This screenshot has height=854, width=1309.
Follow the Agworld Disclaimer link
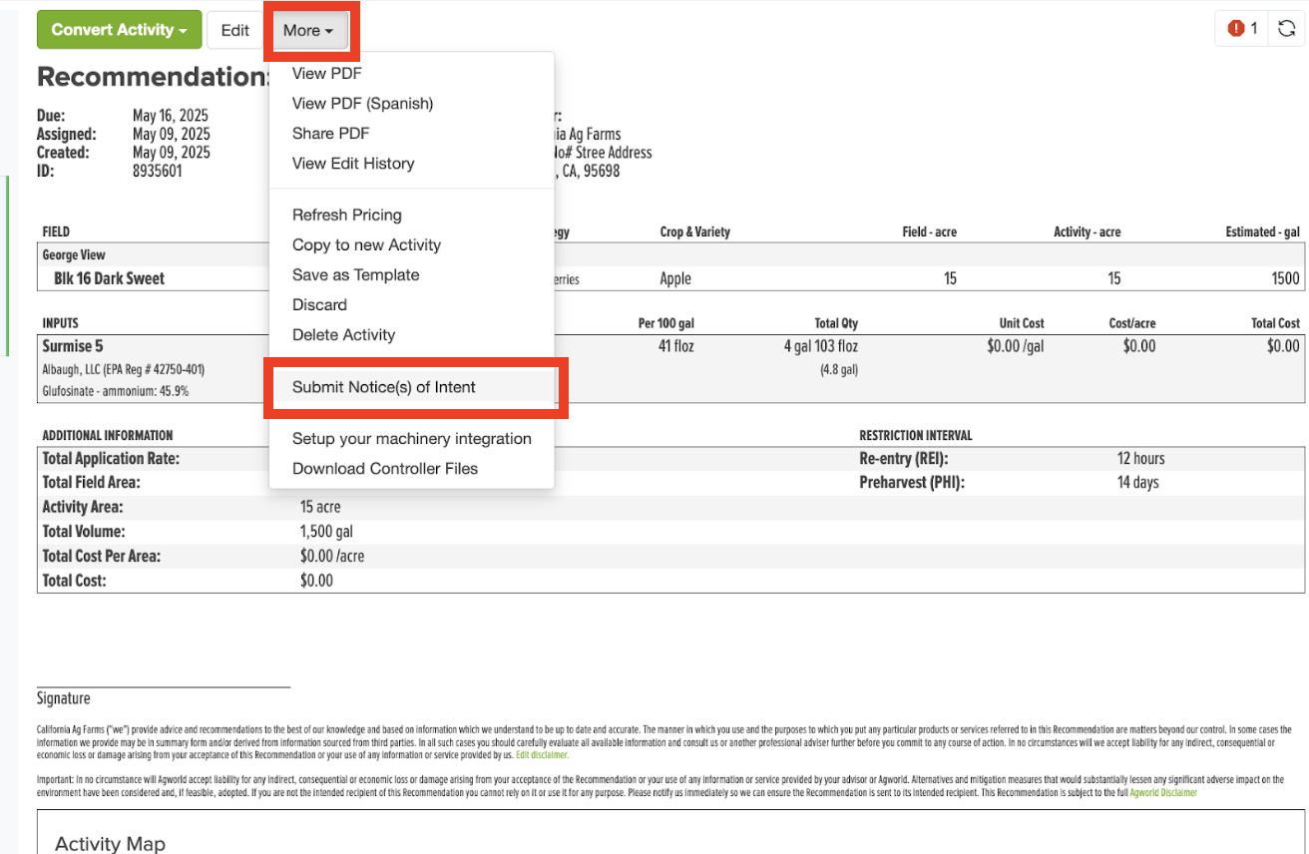pyautogui.click(x=1163, y=792)
